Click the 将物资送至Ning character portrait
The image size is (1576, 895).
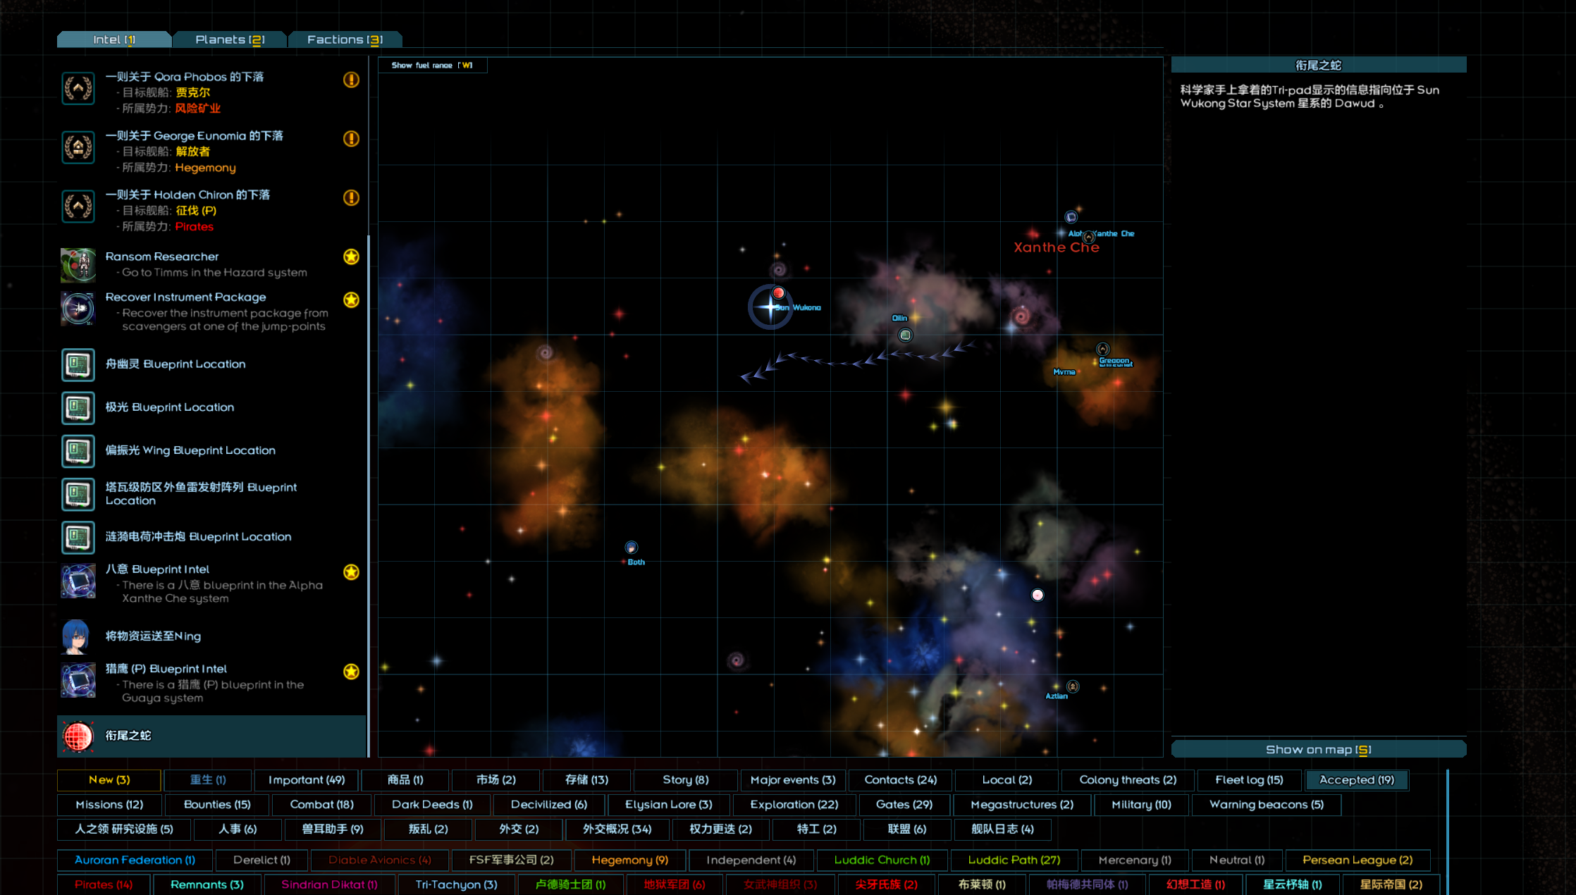tap(76, 636)
